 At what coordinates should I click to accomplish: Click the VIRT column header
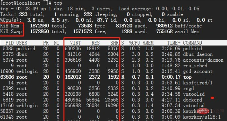point(75,43)
